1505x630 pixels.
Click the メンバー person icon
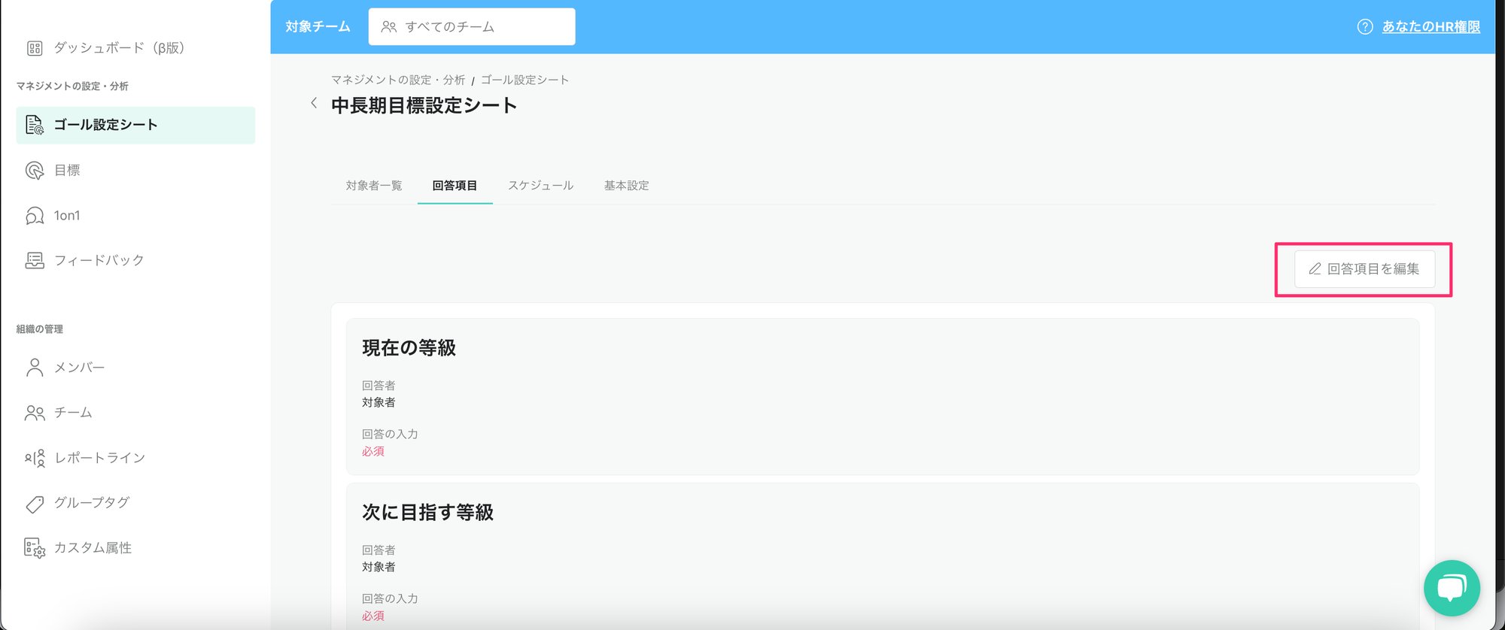point(35,368)
